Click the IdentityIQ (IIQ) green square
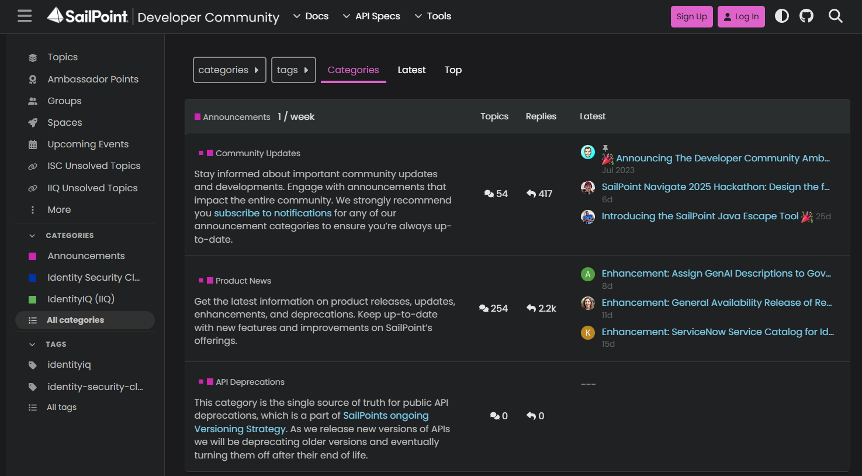This screenshot has height=476, width=862. click(x=33, y=299)
